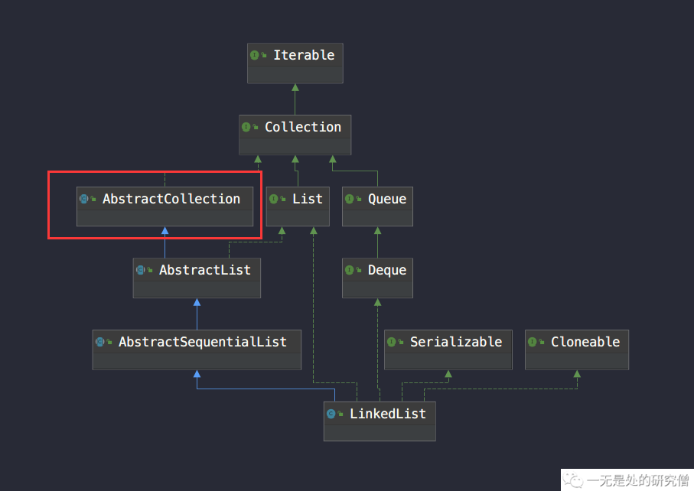The width and height of the screenshot is (694, 491).
Task: Select the Serializable node label
Action: 456,342
